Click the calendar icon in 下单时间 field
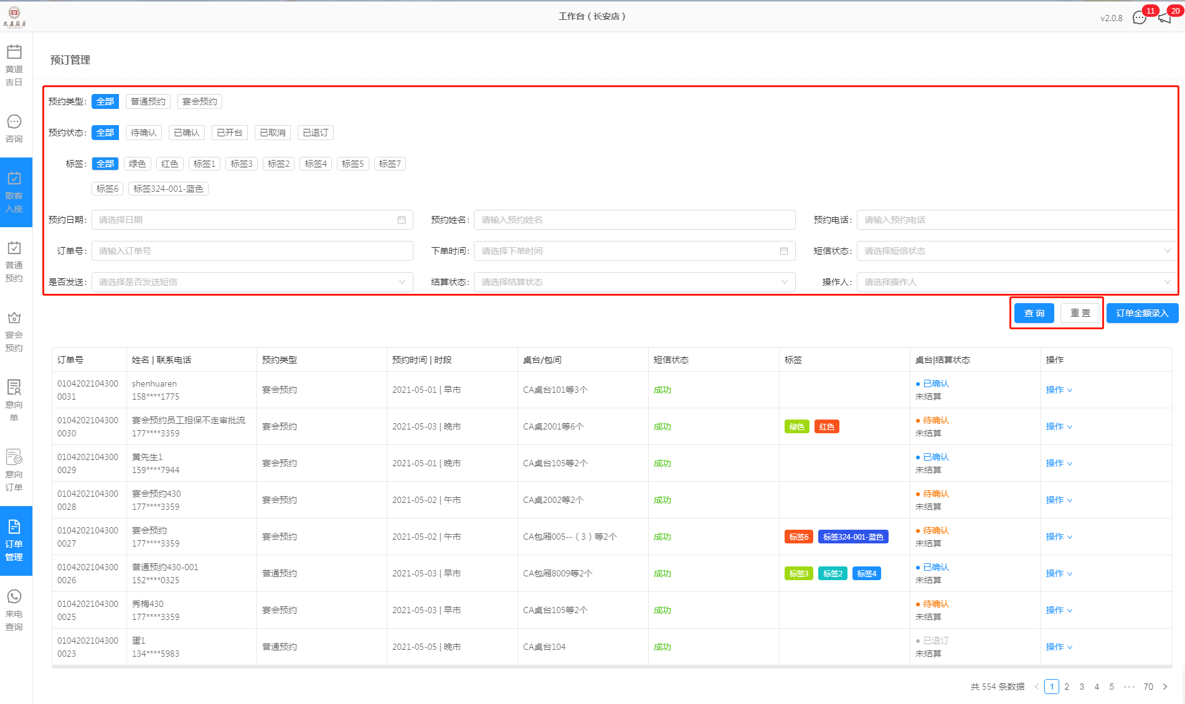Viewport: 1185px width, 704px height. coord(784,251)
